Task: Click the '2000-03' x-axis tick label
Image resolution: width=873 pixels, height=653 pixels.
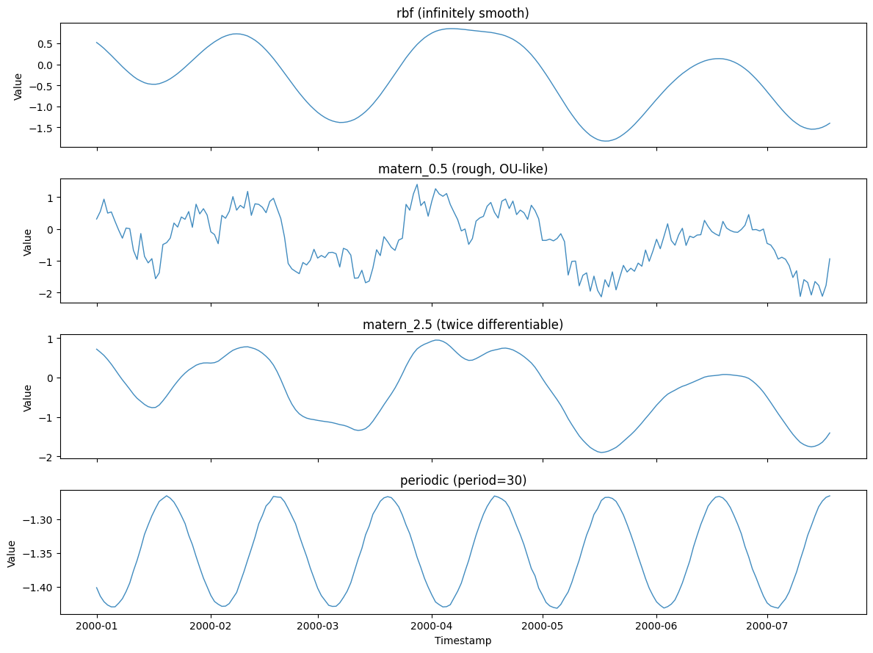Action: pos(318,626)
